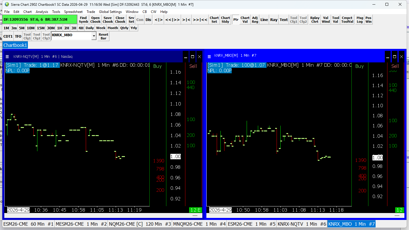Open the Edit menu
The height and width of the screenshot is (230, 409).
(x=16, y=12)
